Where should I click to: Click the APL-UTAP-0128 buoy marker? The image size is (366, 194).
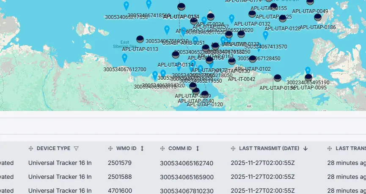[x=283, y=19]
